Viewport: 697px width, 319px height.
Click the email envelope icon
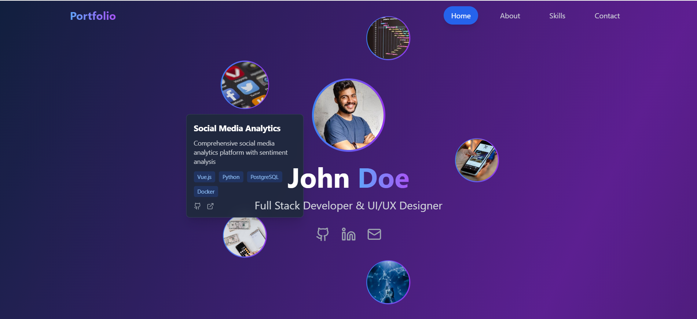click(x=374, y=234)
